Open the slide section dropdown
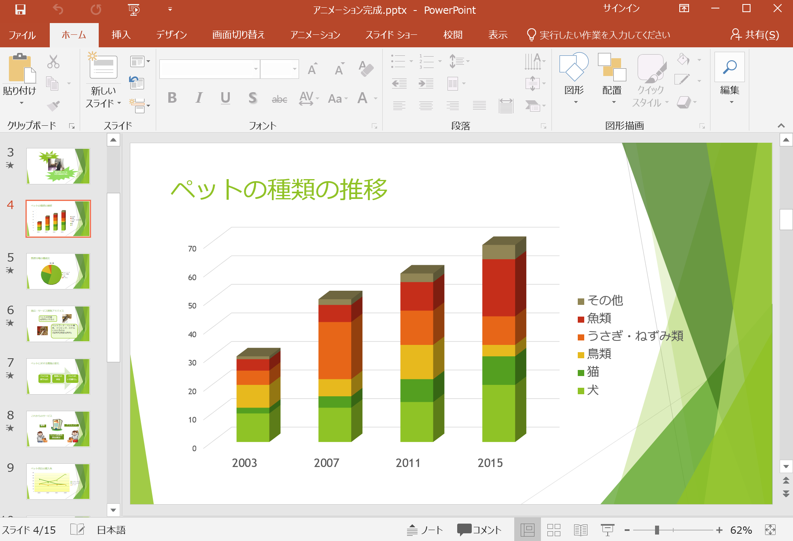 pos(140,106)
